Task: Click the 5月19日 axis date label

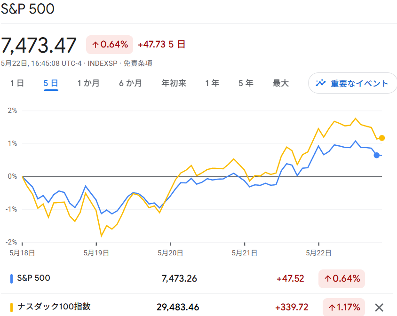Action: pos(96,253)
